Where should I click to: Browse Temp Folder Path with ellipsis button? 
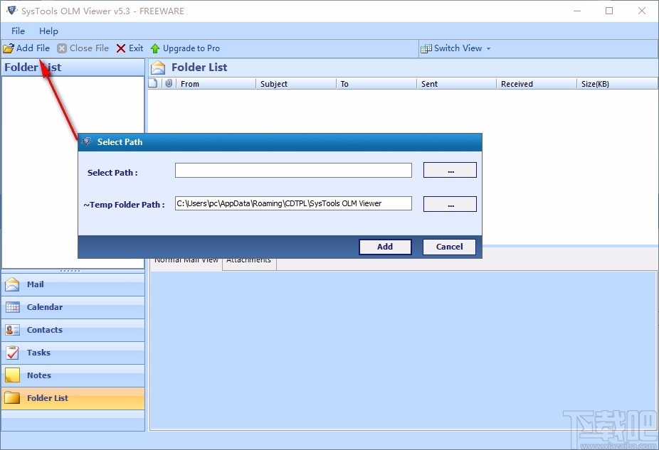click(x=450, y=205)
